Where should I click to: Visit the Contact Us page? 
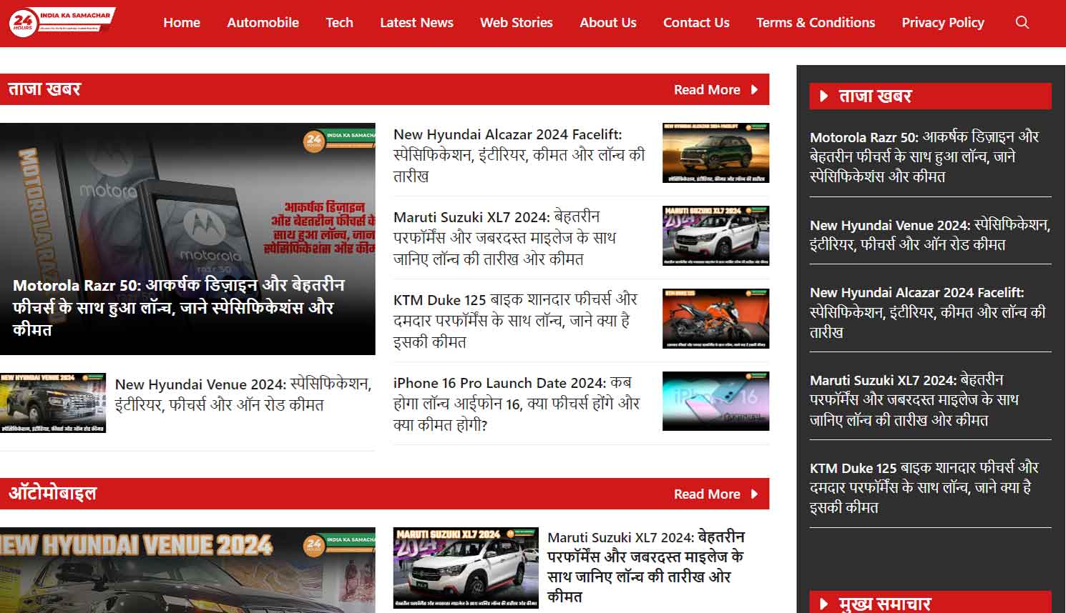pos(695,22)
